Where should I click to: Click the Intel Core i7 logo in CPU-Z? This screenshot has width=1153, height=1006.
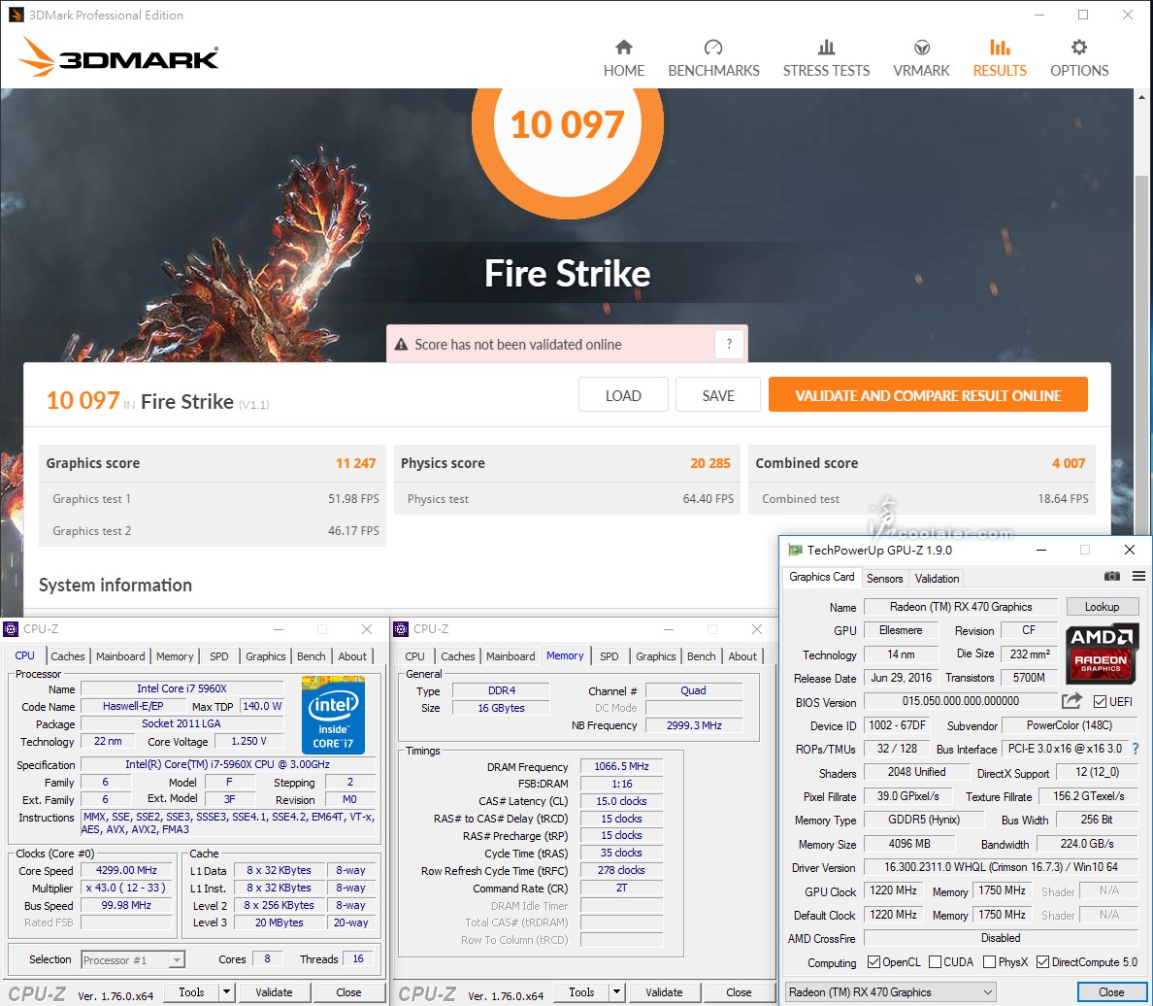tap(333, 715)
